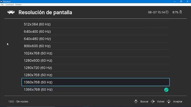
Task: Select the 512x384 (60 Hz) entry
Action: 95,24
